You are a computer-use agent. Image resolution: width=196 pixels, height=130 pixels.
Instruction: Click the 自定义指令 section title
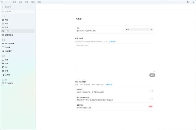pos(79,38)
